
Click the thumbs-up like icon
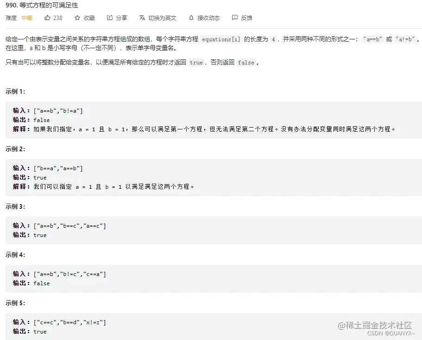pos(48,18)
